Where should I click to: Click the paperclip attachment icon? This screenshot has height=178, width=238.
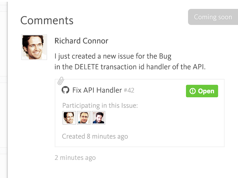click(61, 81)
